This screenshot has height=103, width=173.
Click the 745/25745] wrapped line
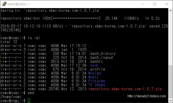(x=10, y=30)
